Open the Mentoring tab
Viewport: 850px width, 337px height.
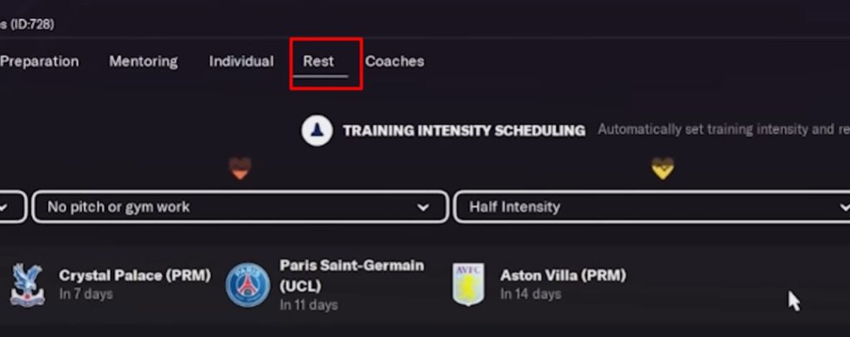[x=144, y=61]
